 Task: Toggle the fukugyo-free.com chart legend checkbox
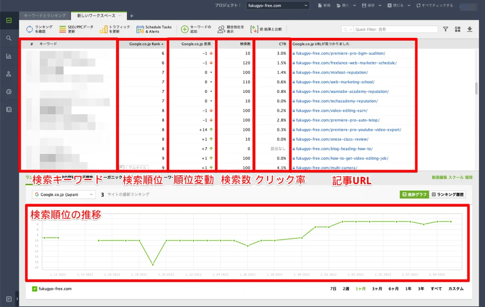(x=35, y=289)
